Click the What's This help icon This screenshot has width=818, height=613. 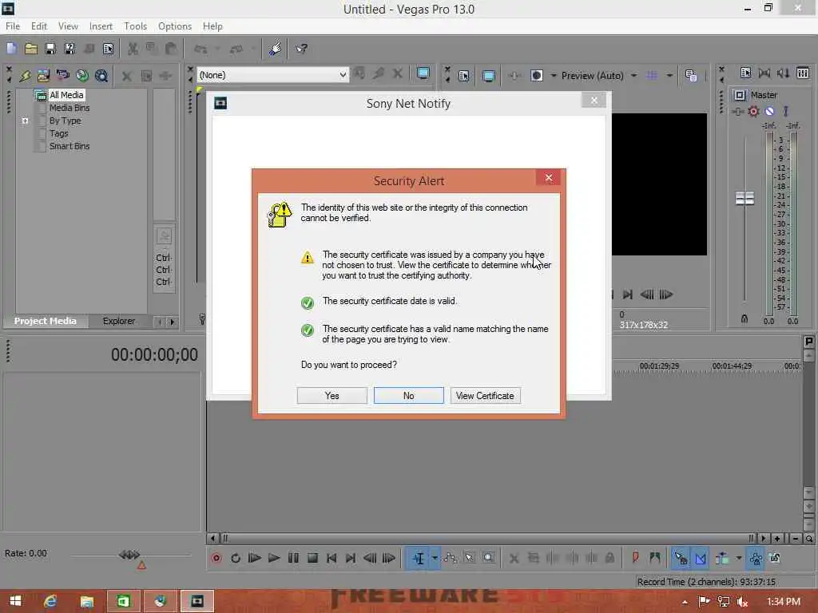301,49
